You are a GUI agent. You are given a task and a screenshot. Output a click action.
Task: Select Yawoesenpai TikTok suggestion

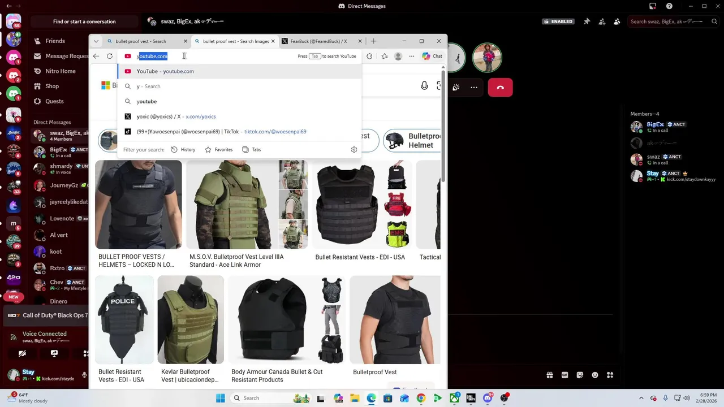239,132
